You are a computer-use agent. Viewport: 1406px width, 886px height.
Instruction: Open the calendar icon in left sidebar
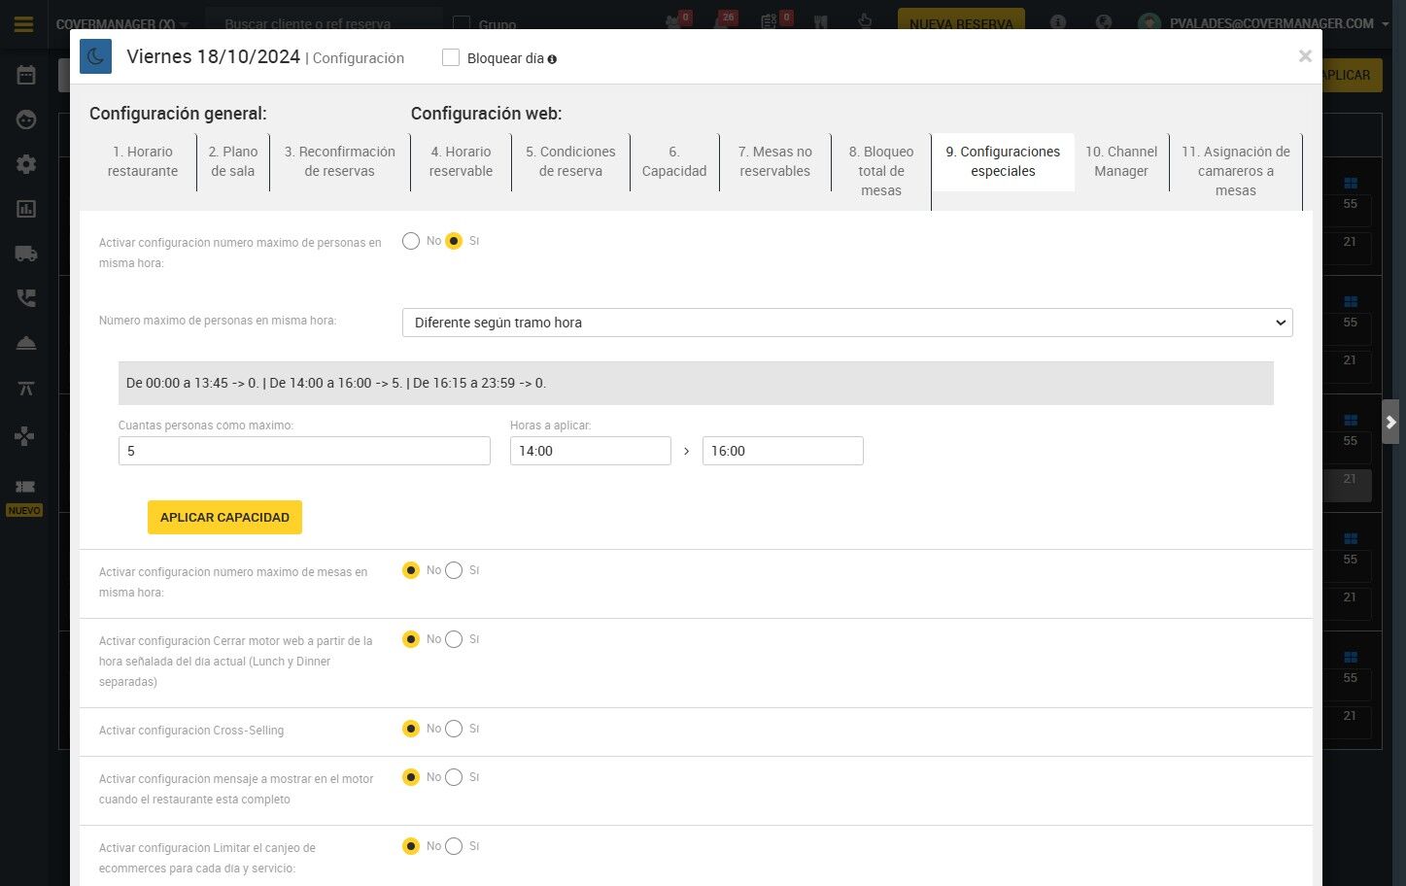pos(26,75)
